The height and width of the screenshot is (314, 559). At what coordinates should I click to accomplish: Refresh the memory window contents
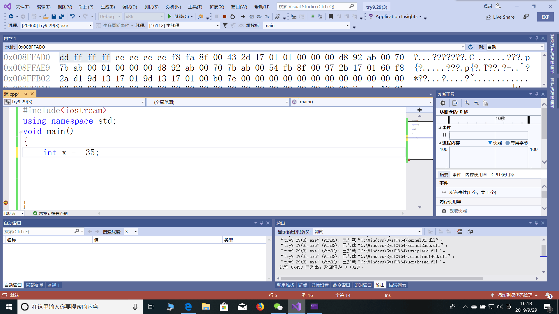tap(470, 47)
